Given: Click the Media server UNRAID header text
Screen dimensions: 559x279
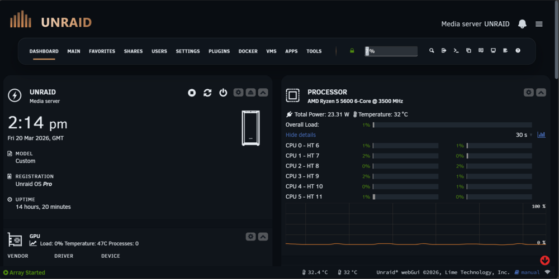Looking at the screenshot, I should (475, 24).
